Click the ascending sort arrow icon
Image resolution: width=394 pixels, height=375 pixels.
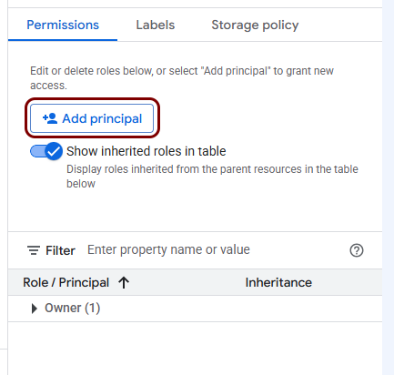[x=124, y=283]
